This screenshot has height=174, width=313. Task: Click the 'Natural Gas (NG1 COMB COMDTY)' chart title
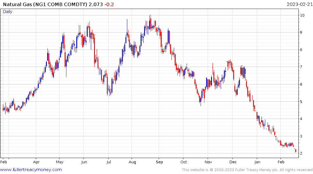pyautogui.click(x=45, y=4)
